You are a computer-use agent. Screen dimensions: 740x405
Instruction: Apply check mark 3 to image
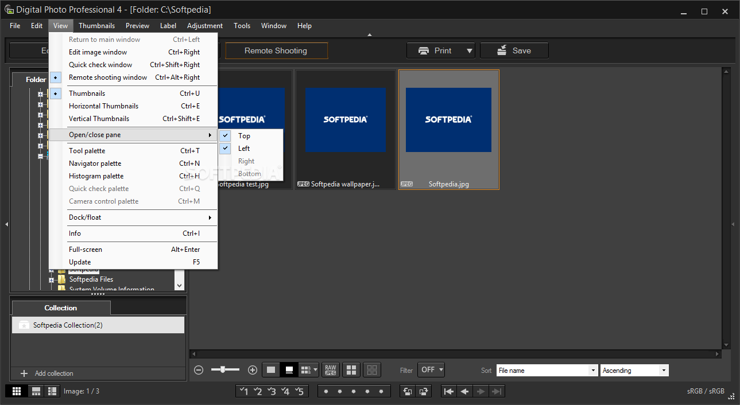pyautogui.click(x=272, y=391)
